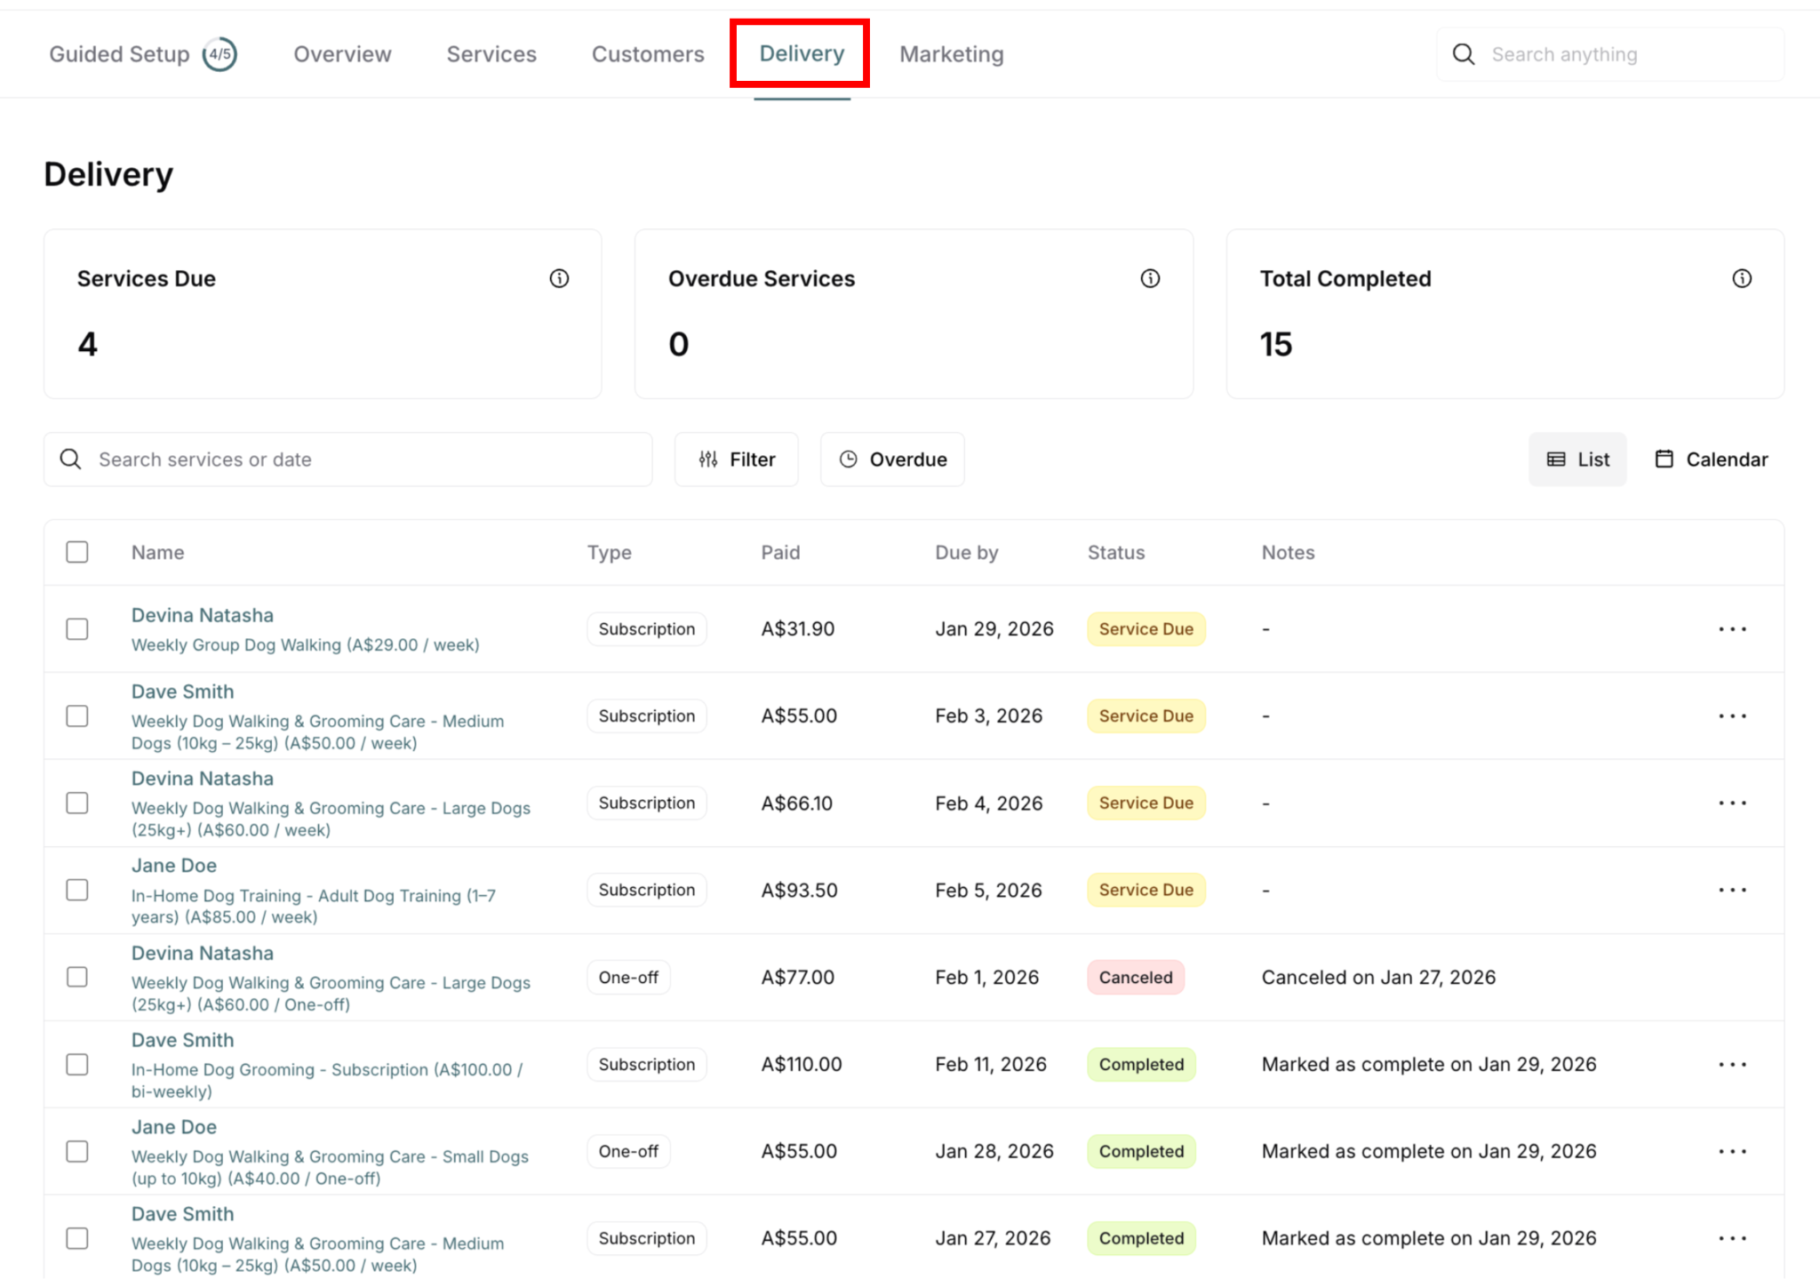The height and width of the screenshot is (1279, 1820).
Task: Tick the select-all checkbox in table header
Action: [77, 552]
